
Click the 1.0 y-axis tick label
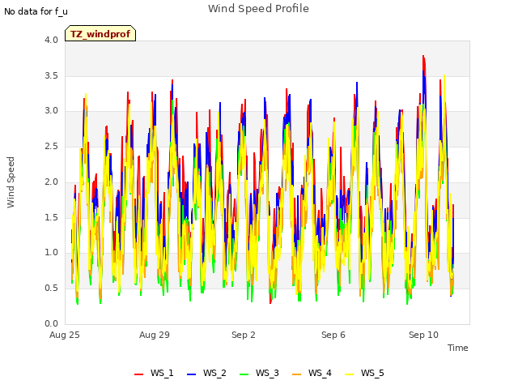pyautogui.click(x=52, y=253)
